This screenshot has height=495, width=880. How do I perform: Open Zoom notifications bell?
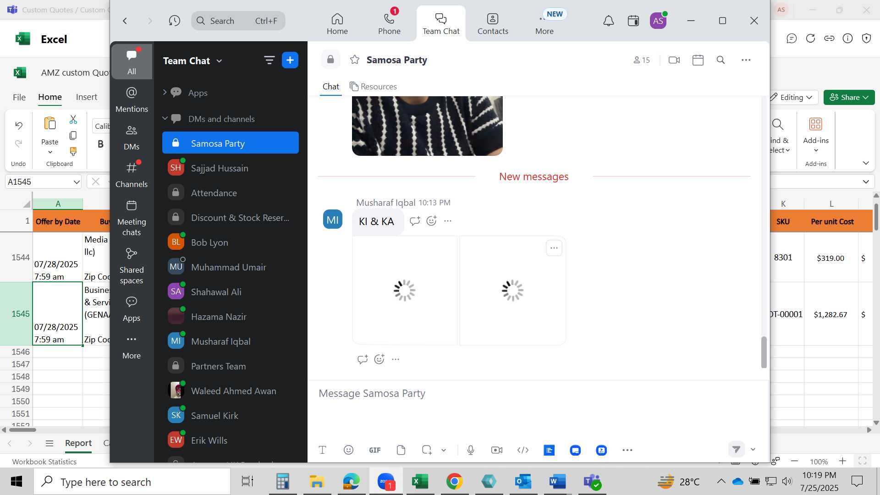point(608,21)
